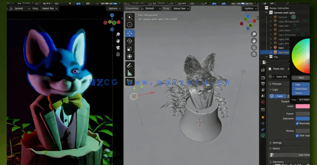Select the Rotate tool in the toolbar
317x165 pixels.
(x=130, y=41)
